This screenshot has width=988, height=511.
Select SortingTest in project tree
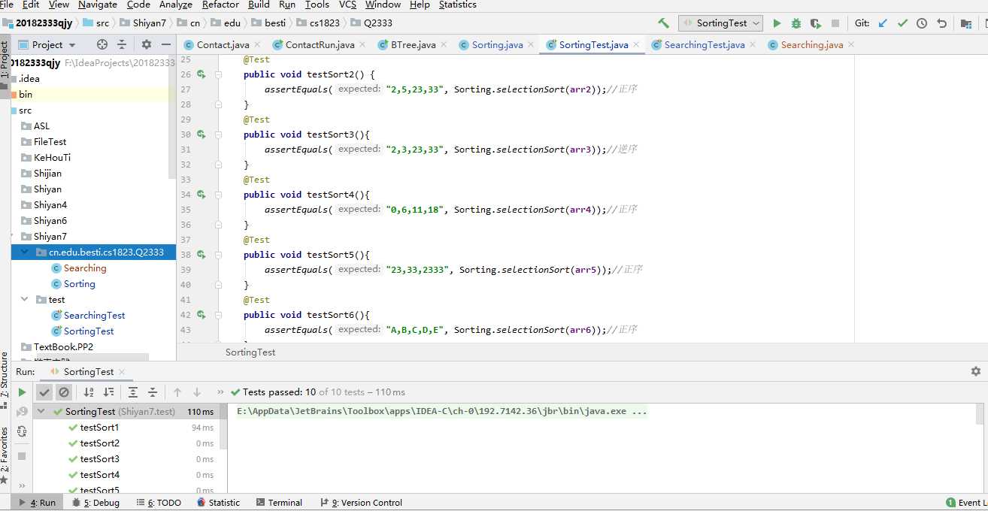coord(88,331)
